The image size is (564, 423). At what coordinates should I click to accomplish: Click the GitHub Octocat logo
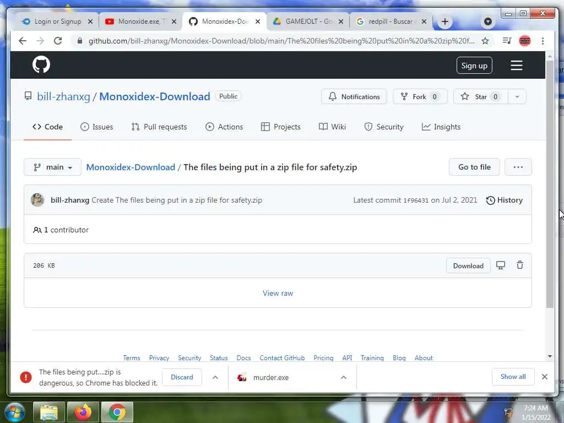[41, 65]
